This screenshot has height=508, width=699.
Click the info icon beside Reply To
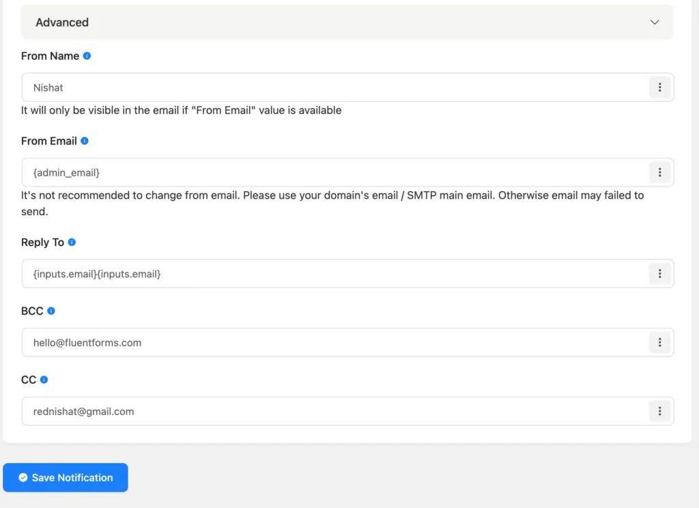tap(72, 242)
